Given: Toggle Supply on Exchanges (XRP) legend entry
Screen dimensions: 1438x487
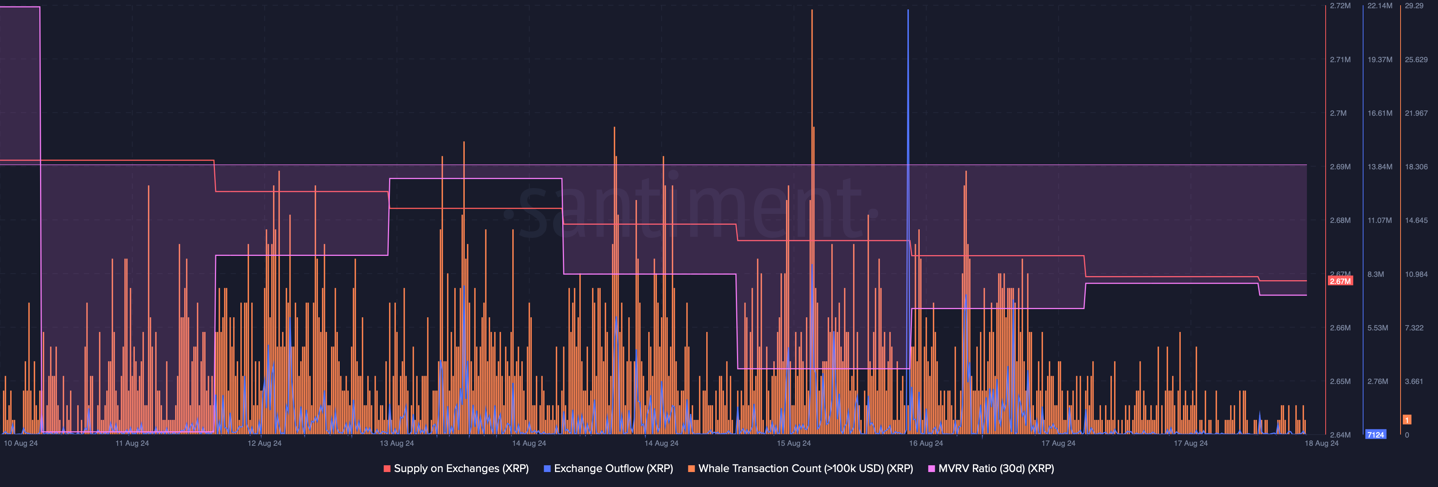Looking at the screenshot, I should 456,469.
